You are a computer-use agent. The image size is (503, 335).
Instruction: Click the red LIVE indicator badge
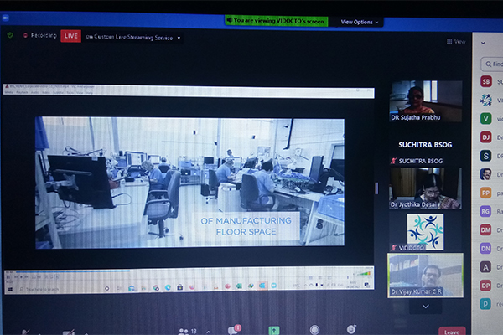(71, 37)
